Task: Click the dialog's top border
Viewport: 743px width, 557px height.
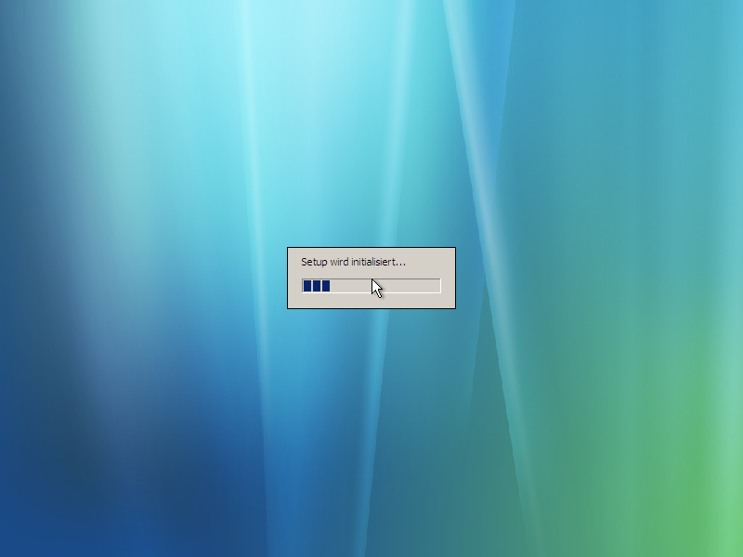Action: (371, 249)
